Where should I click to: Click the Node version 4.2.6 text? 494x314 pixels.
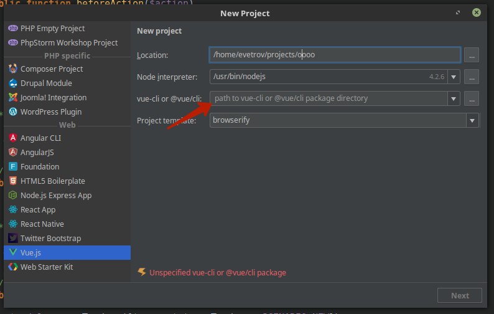437,77
